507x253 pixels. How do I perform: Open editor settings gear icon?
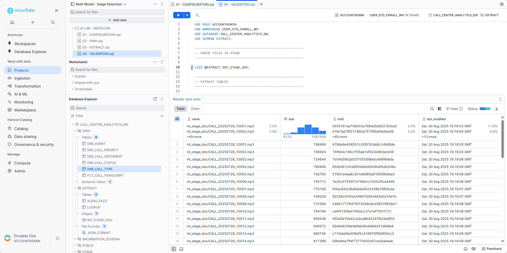point(501,4)
